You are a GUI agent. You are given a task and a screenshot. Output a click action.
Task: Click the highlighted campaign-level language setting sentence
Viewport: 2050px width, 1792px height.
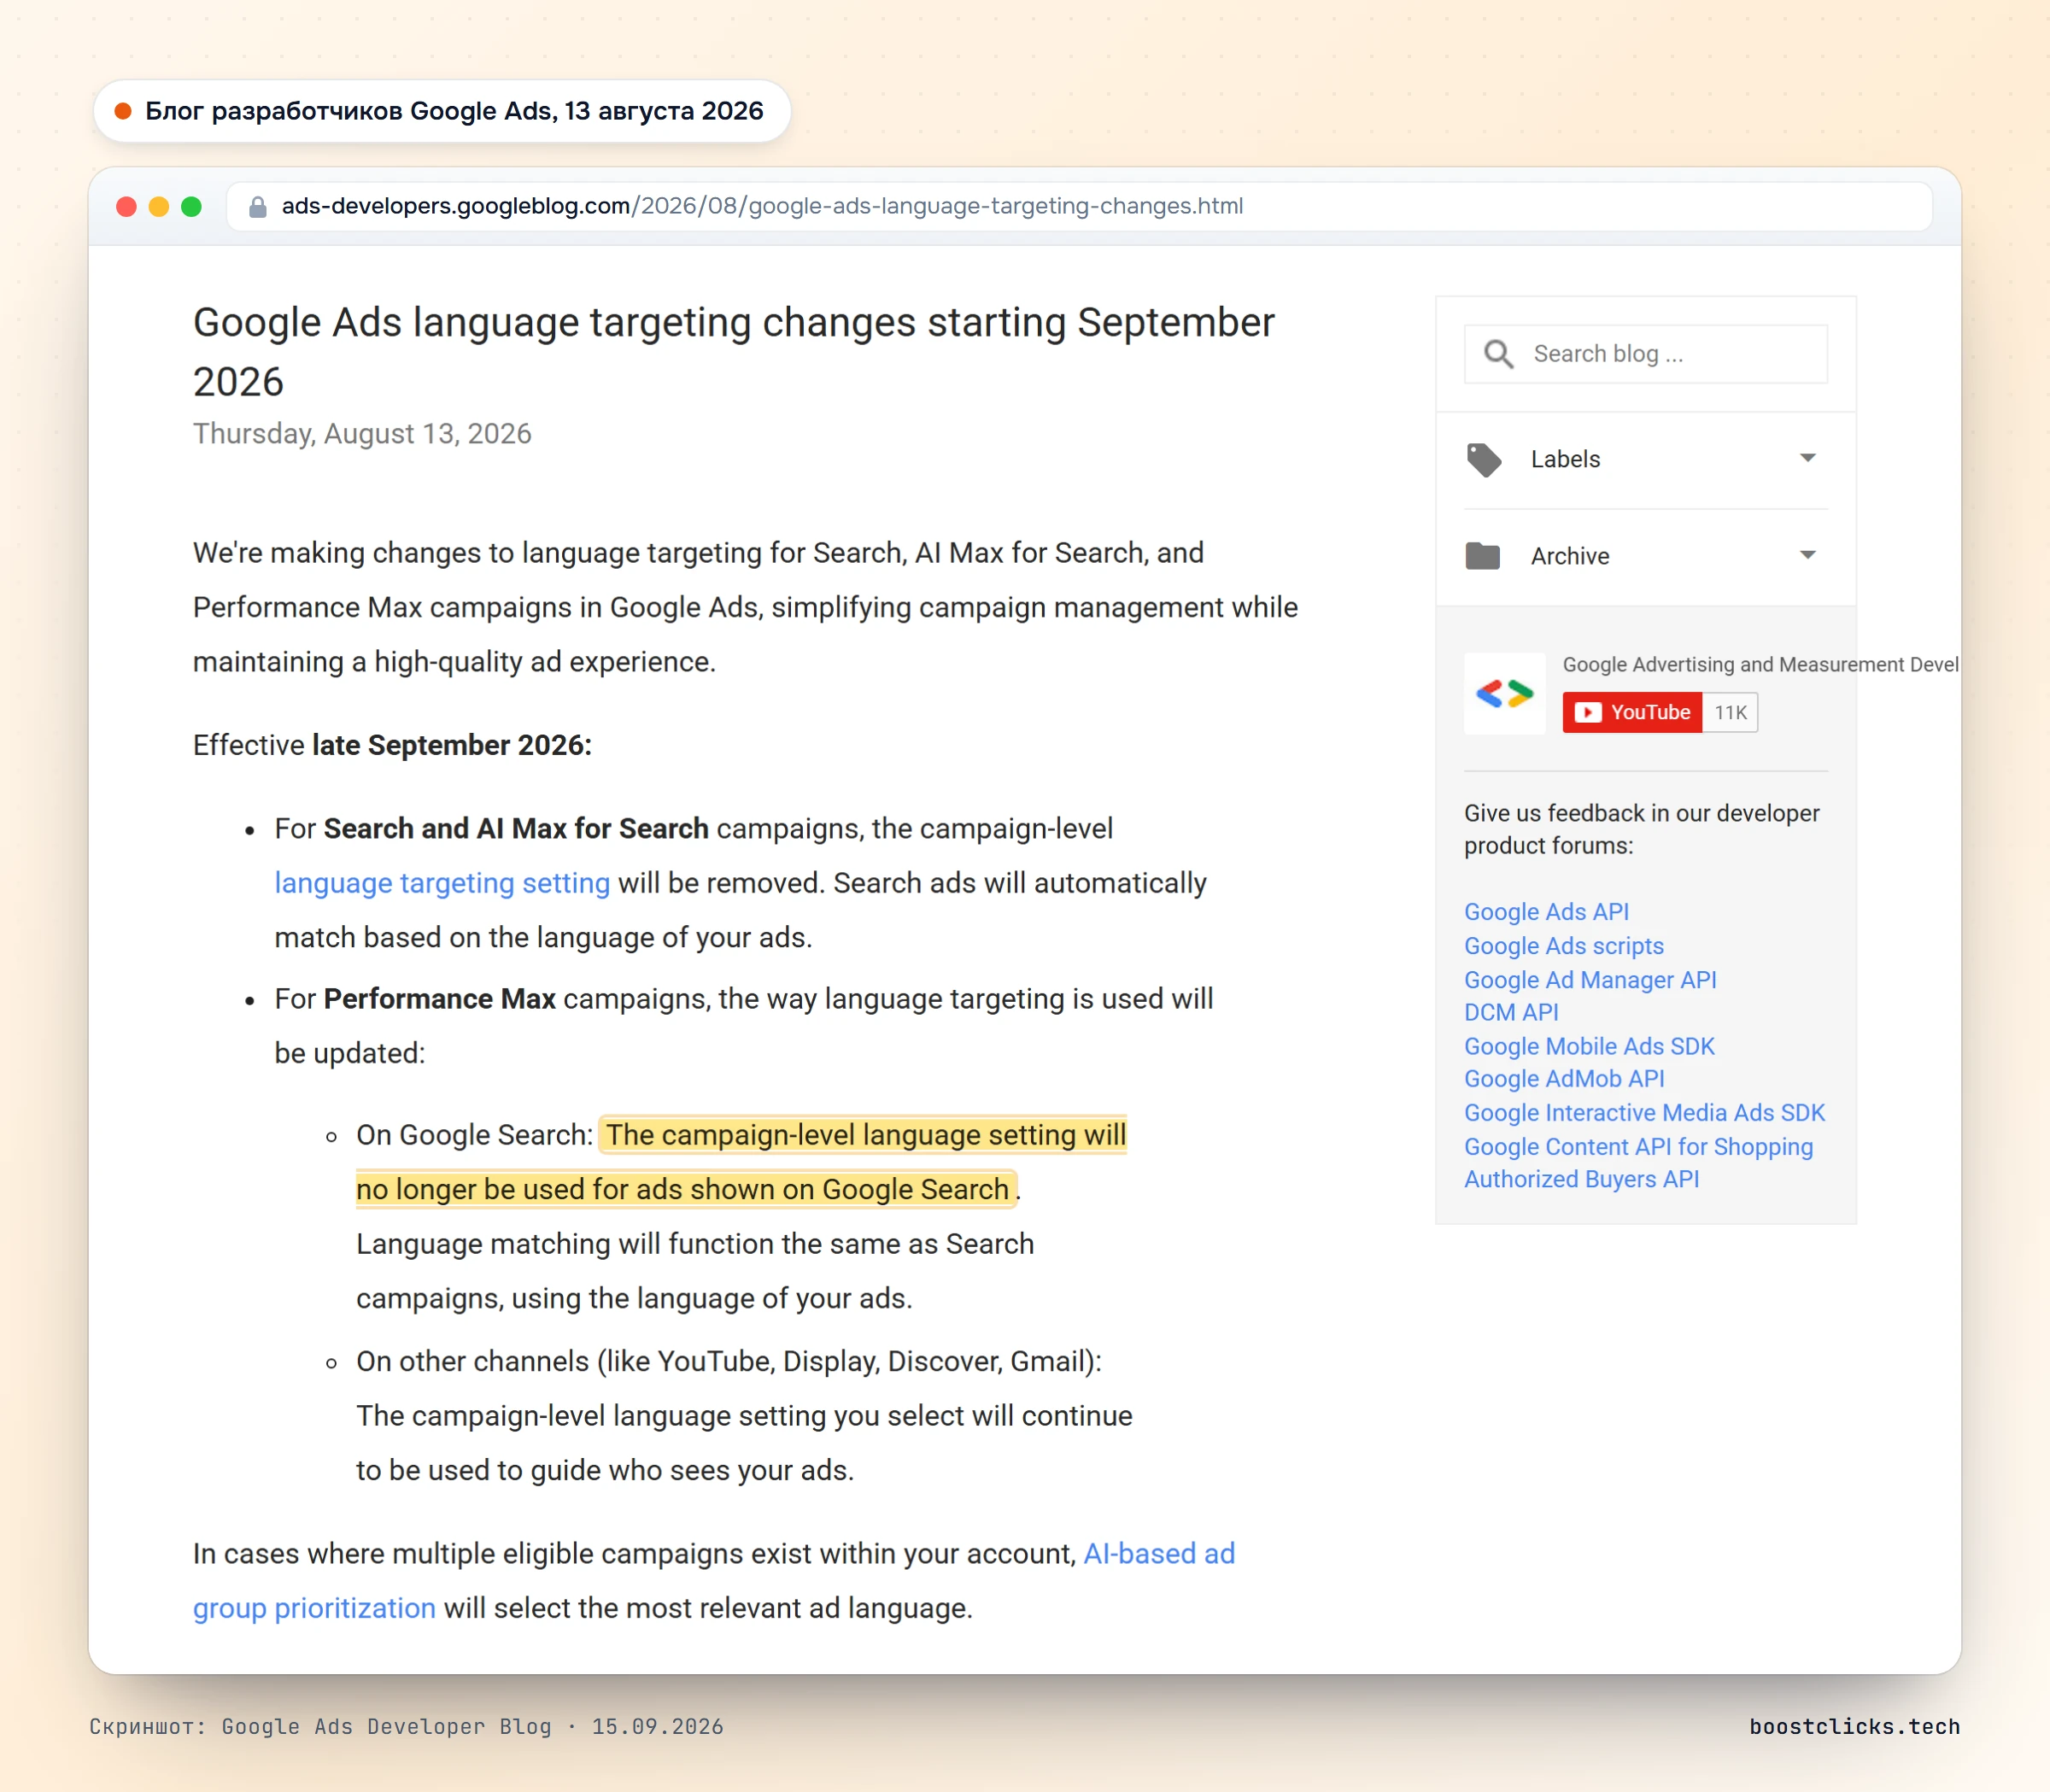[x=741, y=1162]
